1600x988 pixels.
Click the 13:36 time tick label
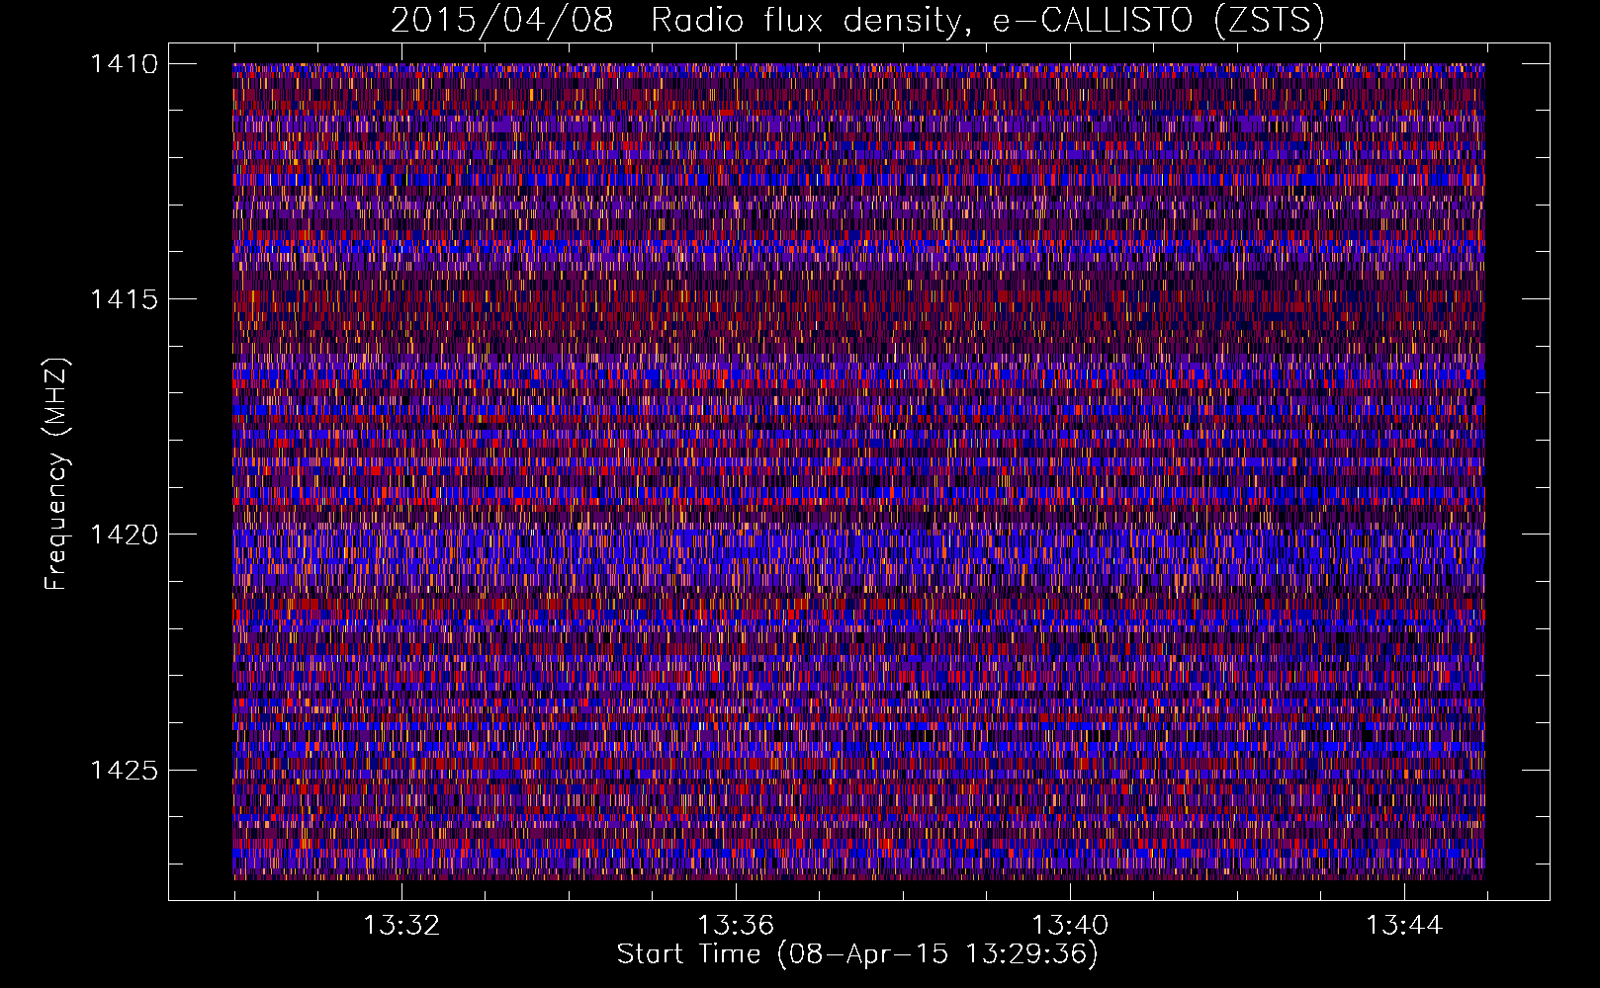point(736,926)
